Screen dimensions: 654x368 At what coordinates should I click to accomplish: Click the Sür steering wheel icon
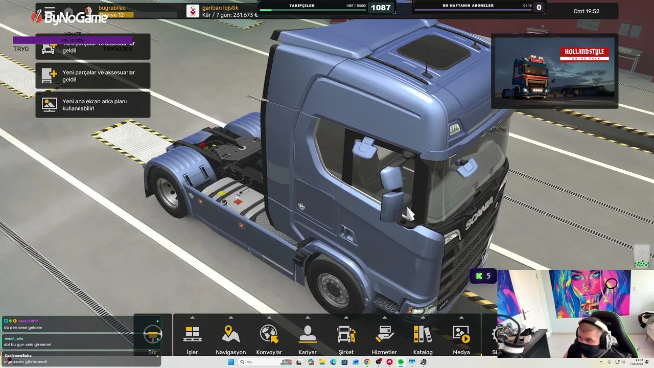(x=153, y=335)
